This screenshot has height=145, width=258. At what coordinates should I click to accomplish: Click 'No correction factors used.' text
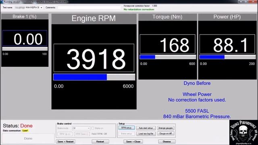[197, 100]
